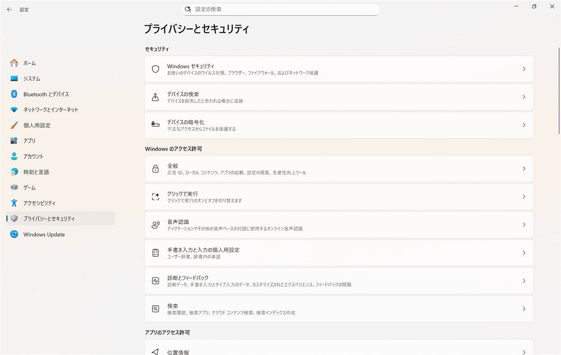Focus the 設定の検索 search field

[280, 9]
